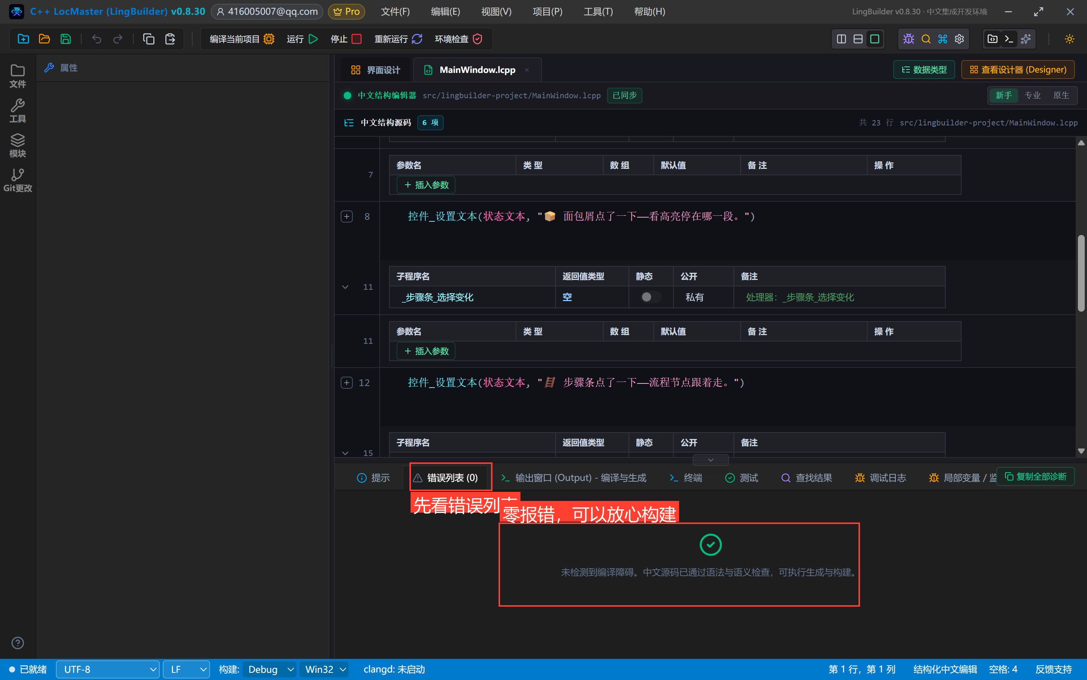This screenshot has width=1087, height=680.
Task: Open the 文件(F) menu
Action: coord(395,12)
